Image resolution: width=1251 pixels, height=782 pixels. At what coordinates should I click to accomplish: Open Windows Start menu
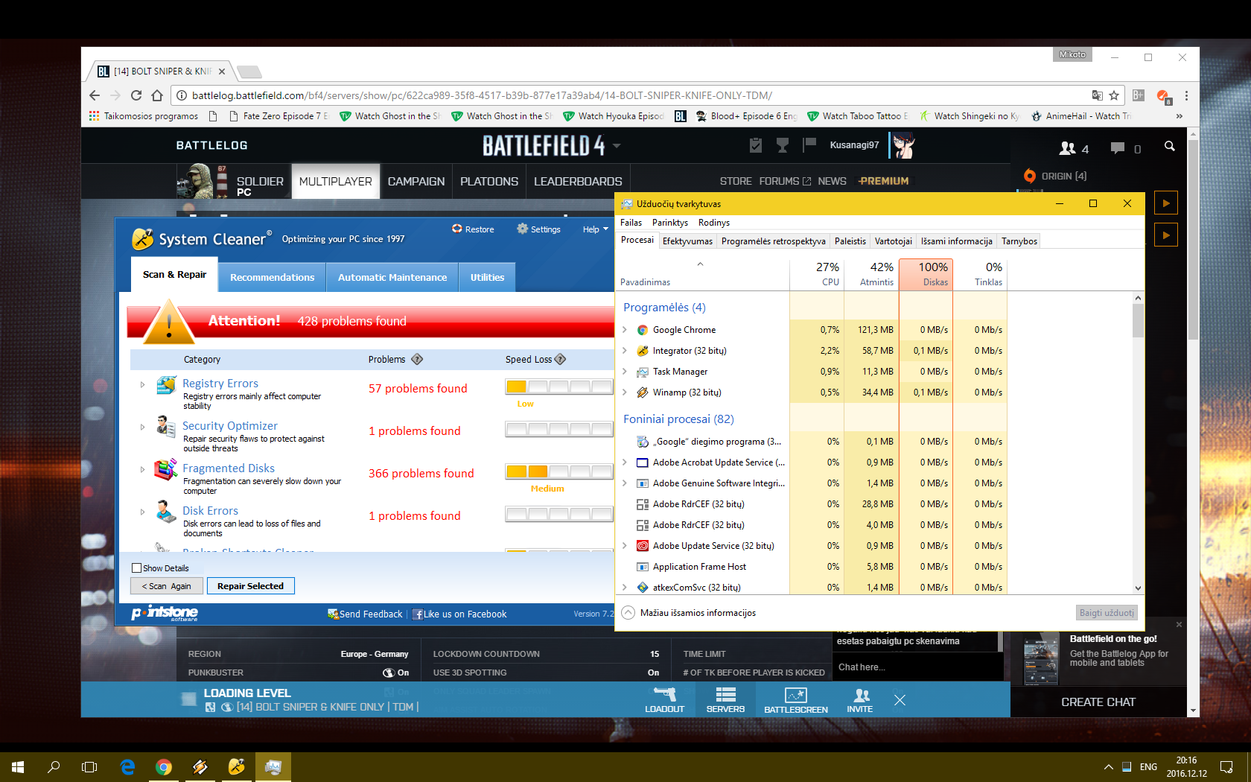pos(18,766)
